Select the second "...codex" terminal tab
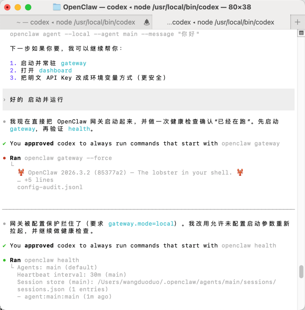 221,22
